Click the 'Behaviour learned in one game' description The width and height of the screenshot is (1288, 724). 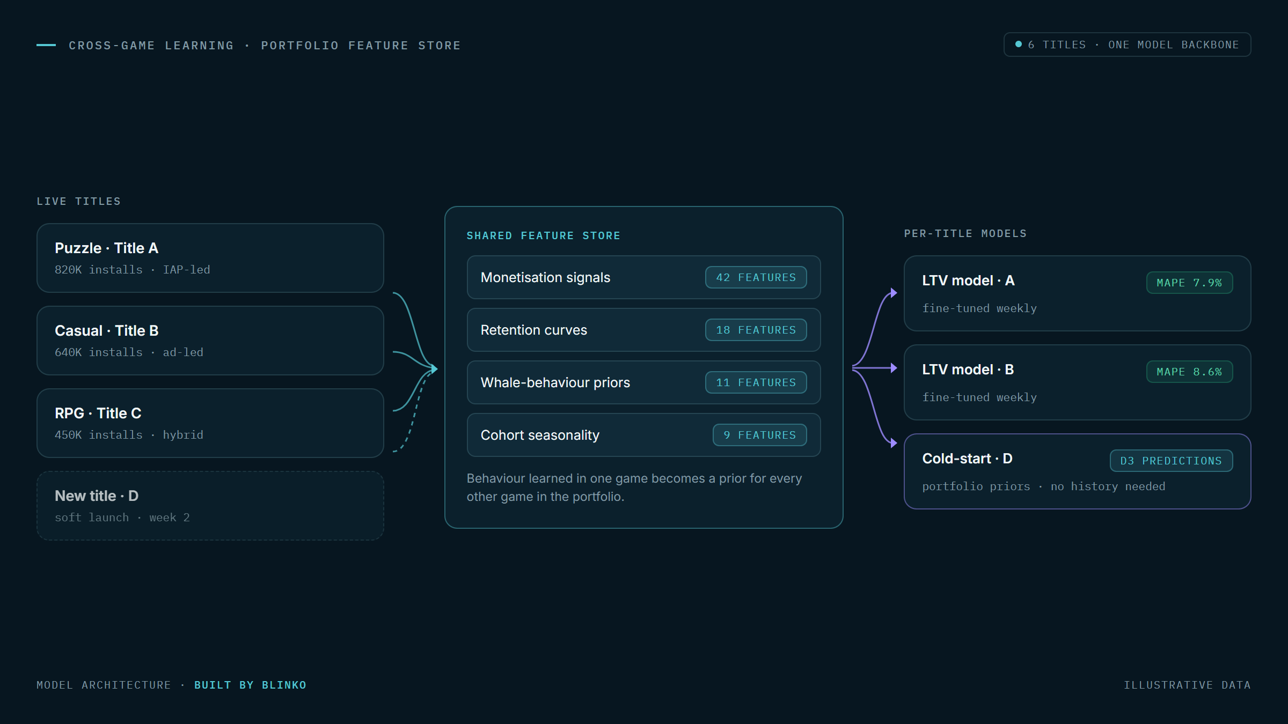(x=634, y=487)
